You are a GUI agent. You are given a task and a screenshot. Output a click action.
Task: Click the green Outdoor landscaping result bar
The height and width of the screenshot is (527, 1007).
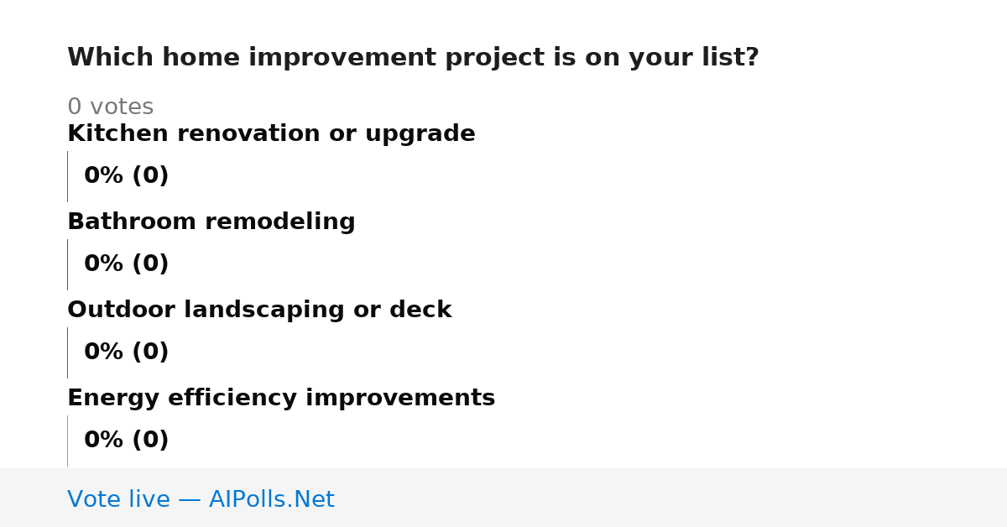pyautogui.click(x=67, y=352)
